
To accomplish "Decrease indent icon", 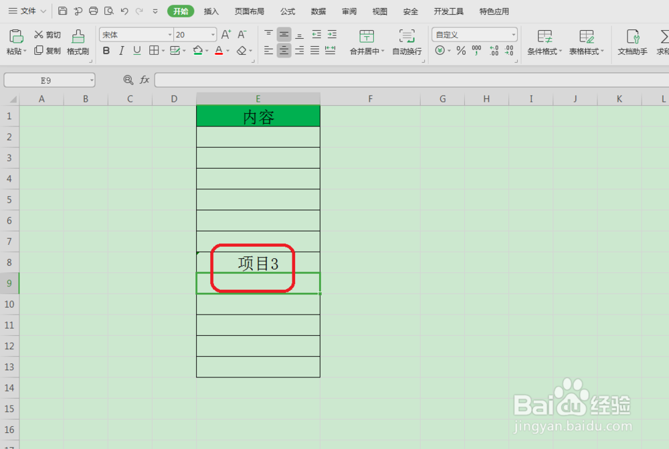I will [316, 35].
